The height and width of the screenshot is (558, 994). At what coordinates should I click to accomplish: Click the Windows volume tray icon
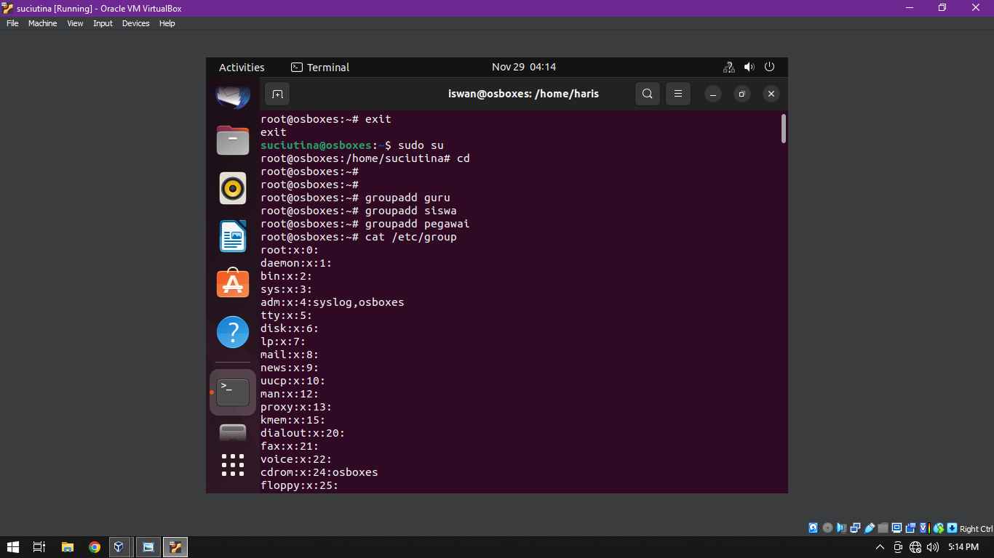point(933,547)
